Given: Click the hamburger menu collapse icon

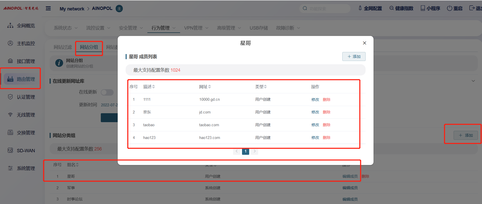Looking at the screenshot, I should pos(48,8).
